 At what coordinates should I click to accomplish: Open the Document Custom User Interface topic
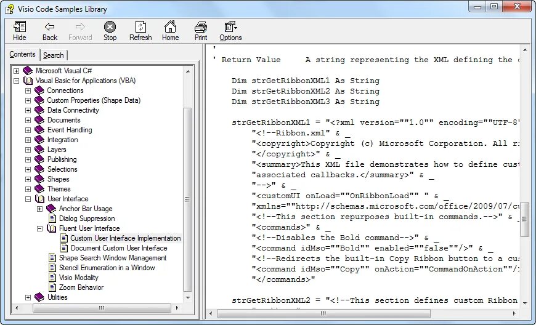click(119, 248)
